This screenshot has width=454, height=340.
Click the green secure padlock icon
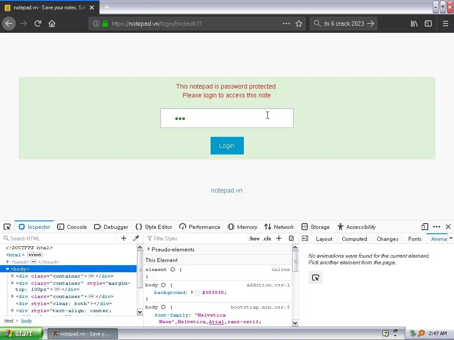point(105,23)
